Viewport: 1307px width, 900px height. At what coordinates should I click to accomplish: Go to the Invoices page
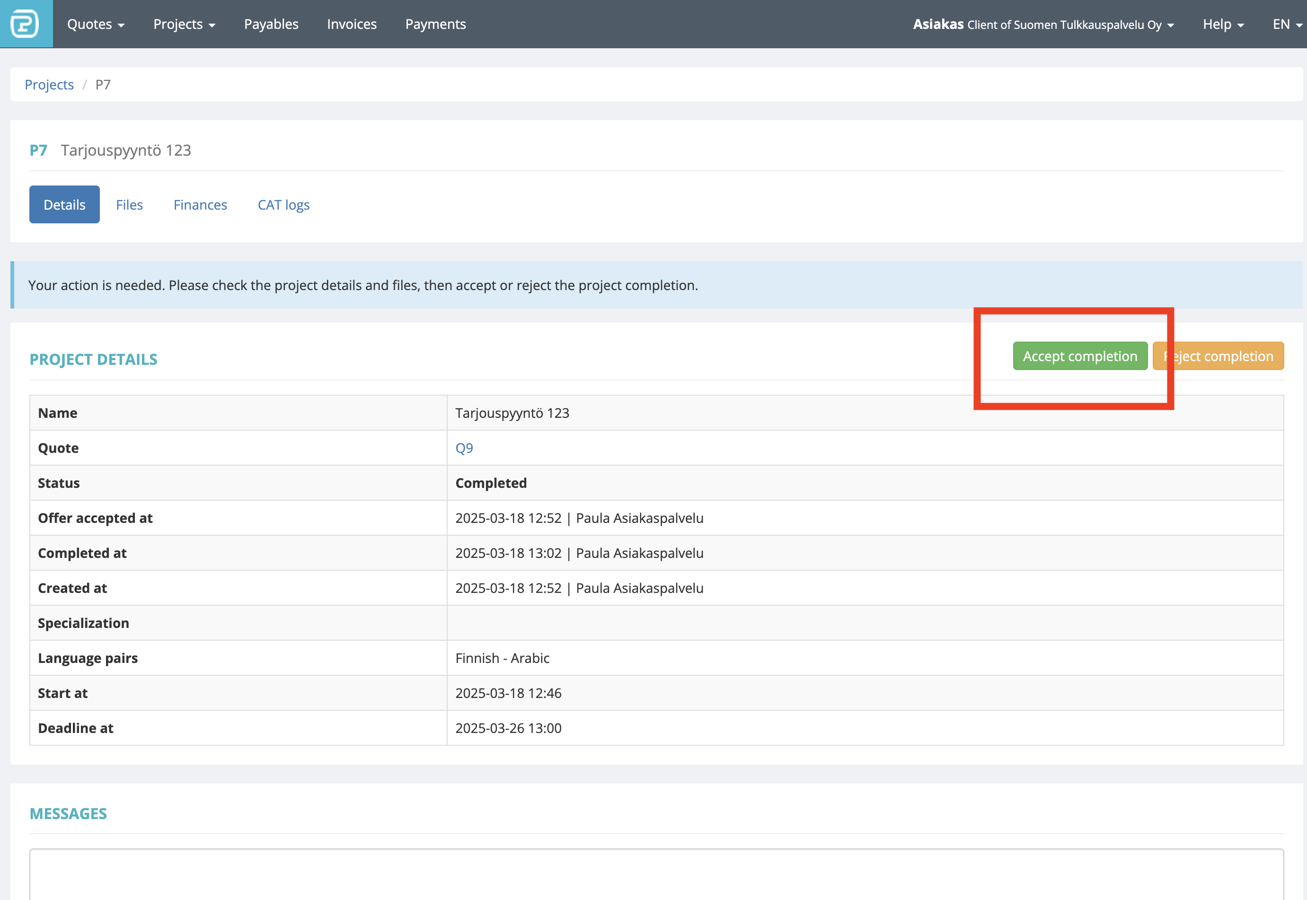[352, 24]
